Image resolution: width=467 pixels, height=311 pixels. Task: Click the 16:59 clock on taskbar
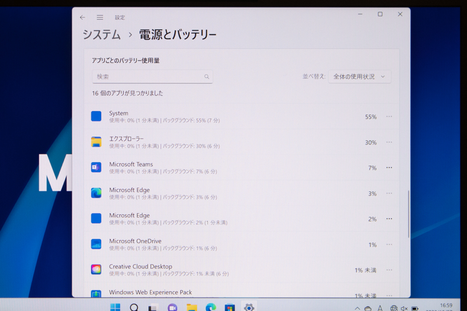(446, 305)
